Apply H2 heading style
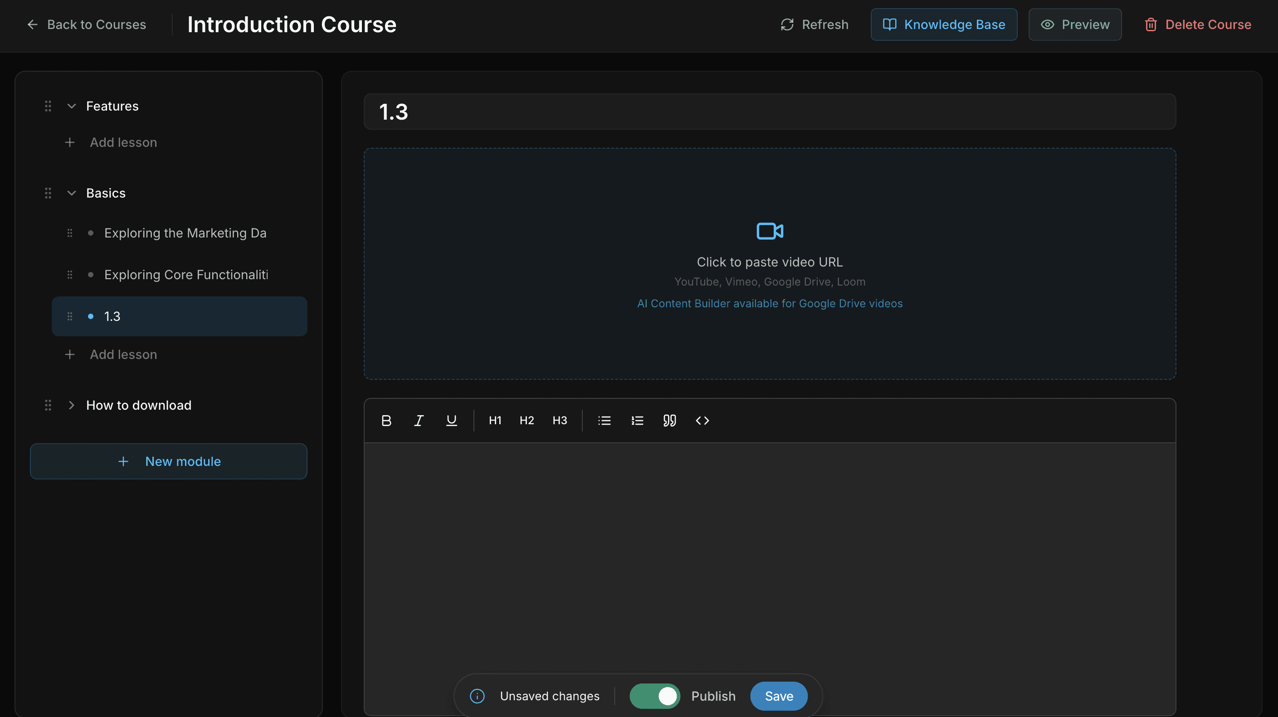The height and width of the screenshot is (717, 1278). (x=527, y=420)
